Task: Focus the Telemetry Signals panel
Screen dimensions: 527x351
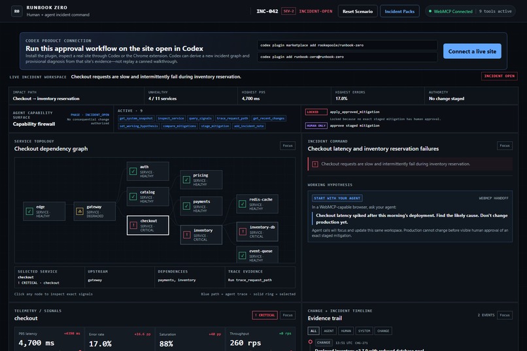Action: (288, 315)
